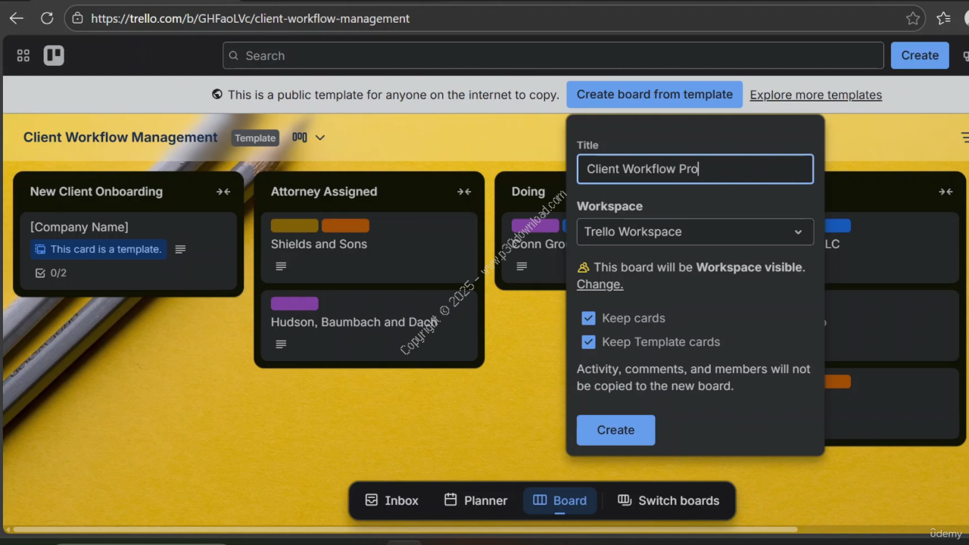Switch to the Planner tab
This screenshot has height=545, width=969.
(x=475, y=500)
